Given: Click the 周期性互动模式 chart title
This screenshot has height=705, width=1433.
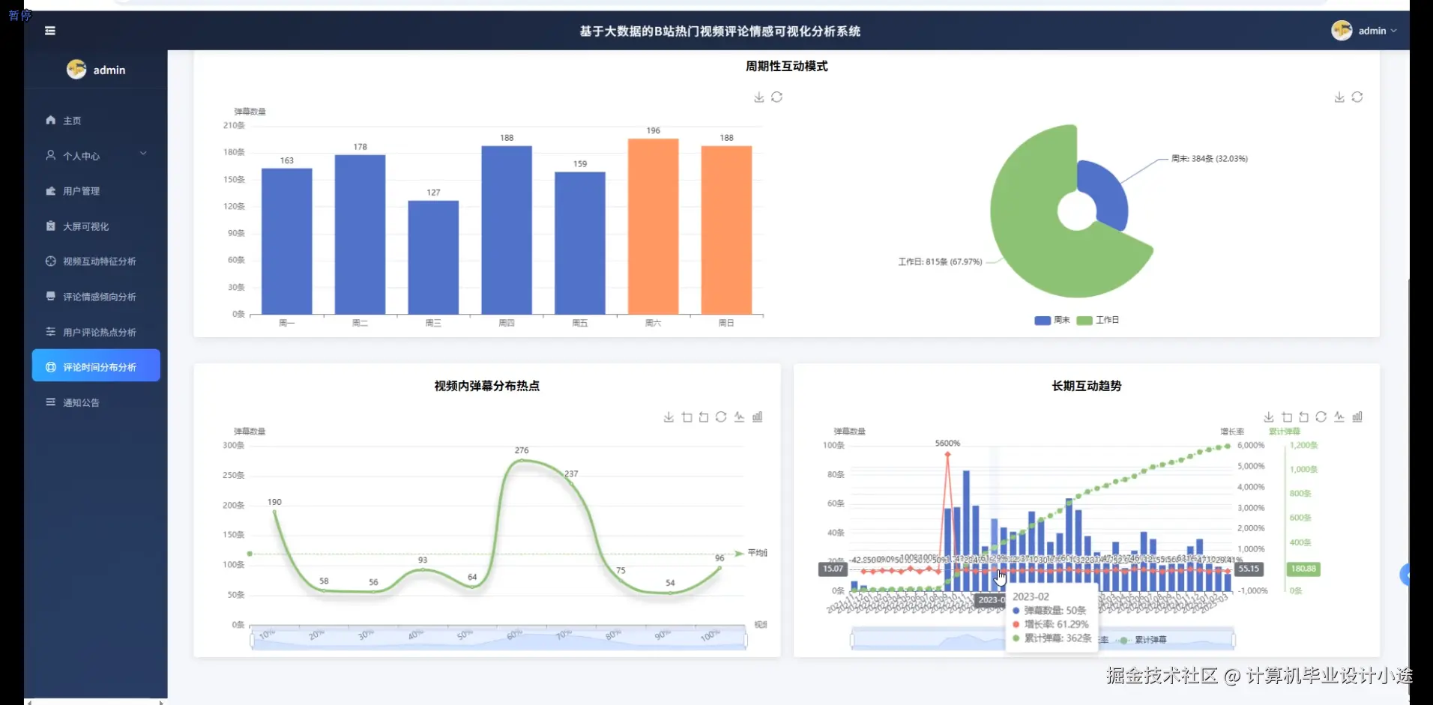Looking at the screenshot, I should coord(787,66).
